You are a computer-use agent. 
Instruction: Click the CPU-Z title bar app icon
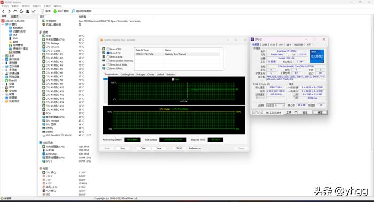click(252, 39)
